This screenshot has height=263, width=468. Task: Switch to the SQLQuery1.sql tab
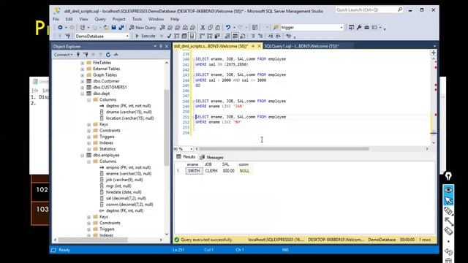301,46
